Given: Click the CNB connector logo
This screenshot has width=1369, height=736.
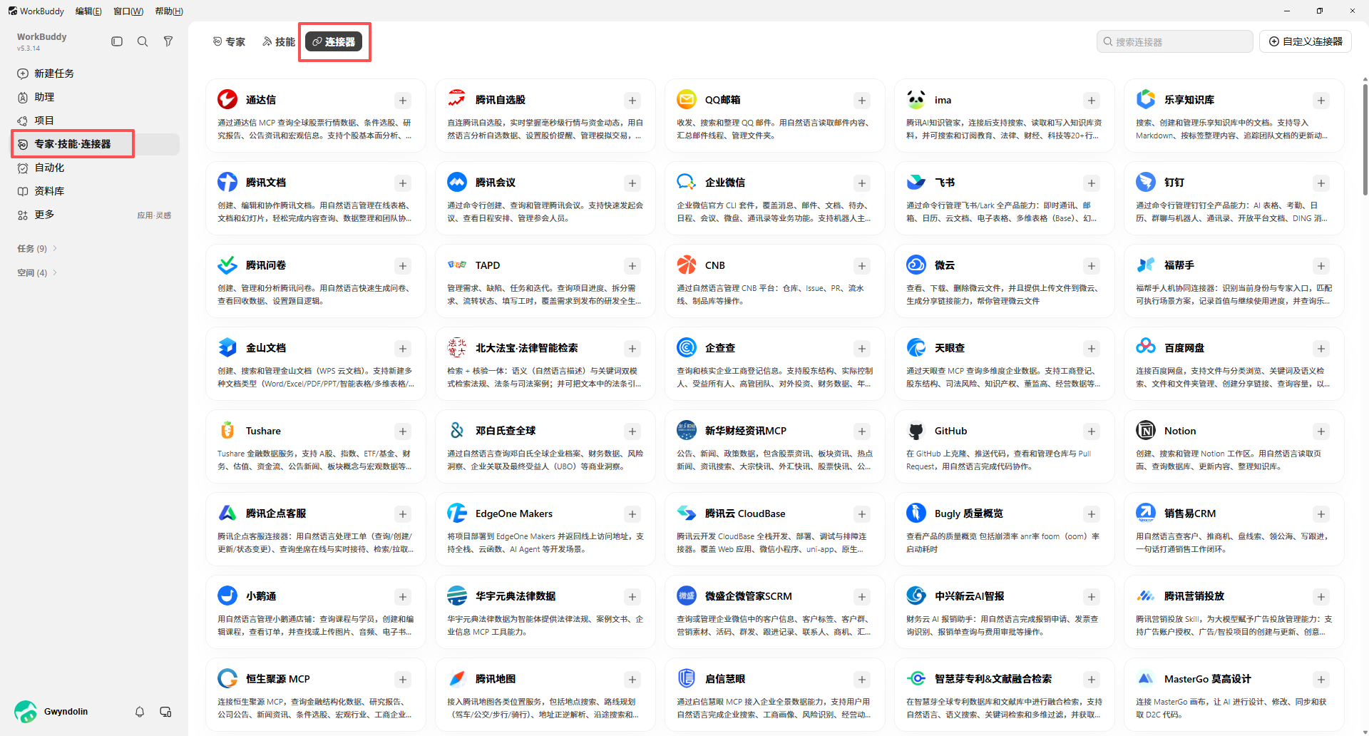Looking at the screenshot, I should tap(687, 265).
